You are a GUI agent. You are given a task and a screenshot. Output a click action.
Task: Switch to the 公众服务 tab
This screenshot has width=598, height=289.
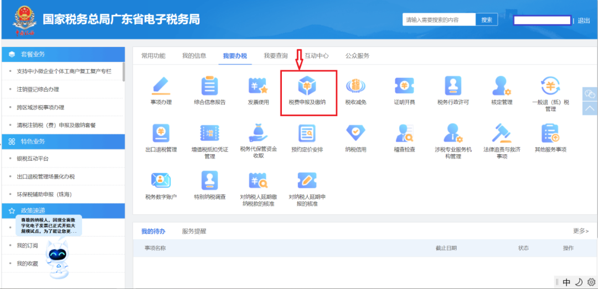coord(357,56)
